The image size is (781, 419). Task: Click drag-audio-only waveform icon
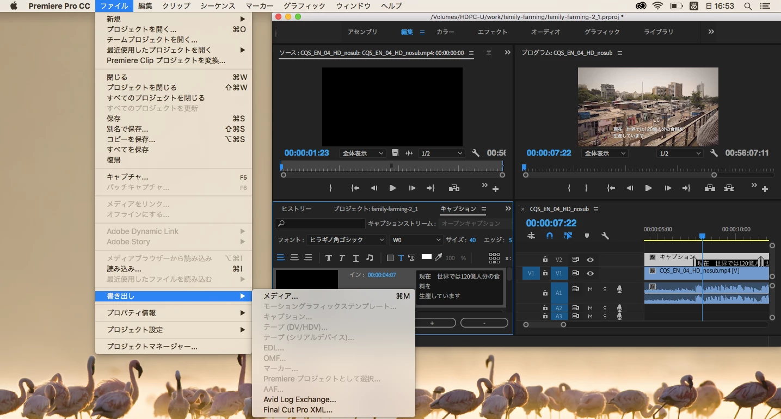tap(409, 153)
